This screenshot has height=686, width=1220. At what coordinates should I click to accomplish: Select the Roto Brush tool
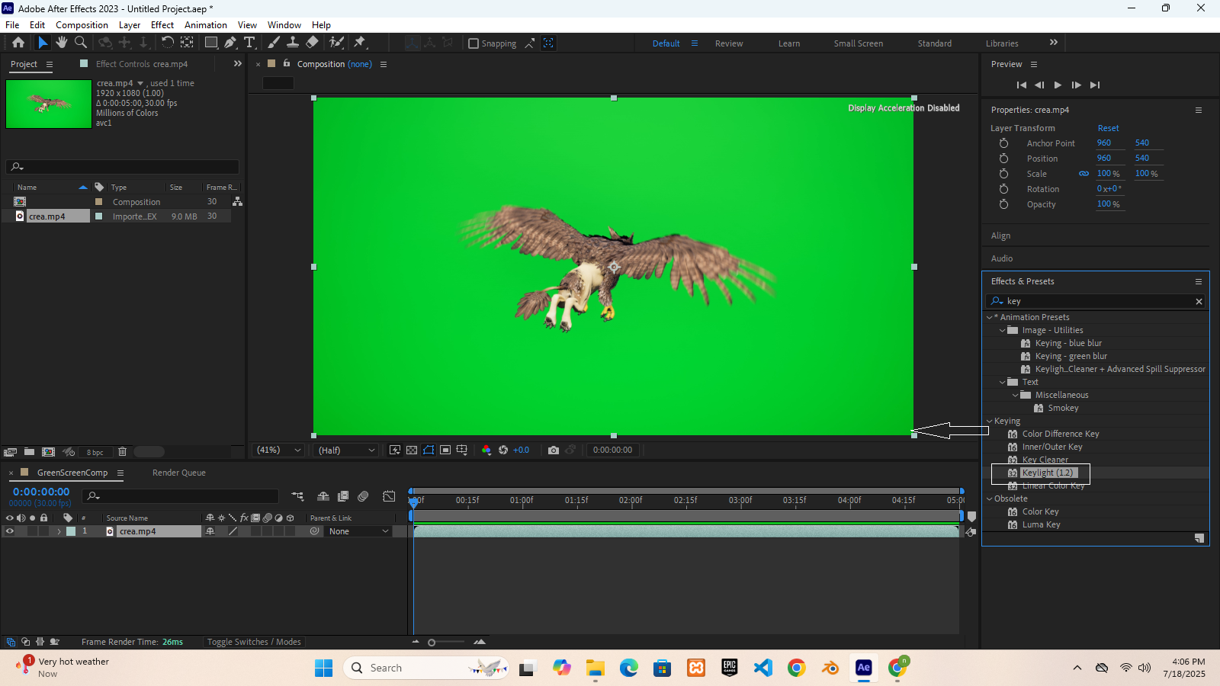(336, 43)
